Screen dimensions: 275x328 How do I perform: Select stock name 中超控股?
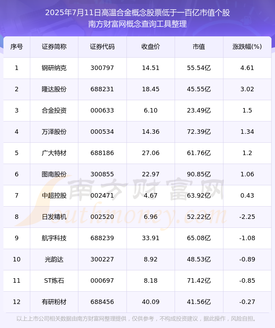[x=54, y=196]
